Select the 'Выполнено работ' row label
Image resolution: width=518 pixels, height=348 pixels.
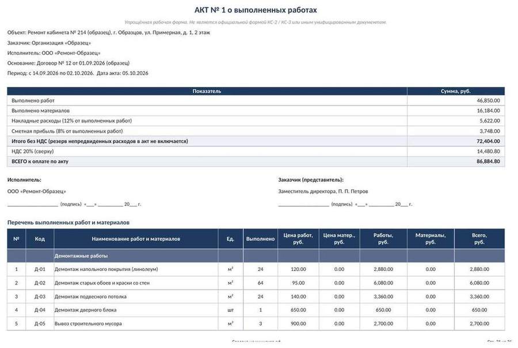tap(33, 100)
